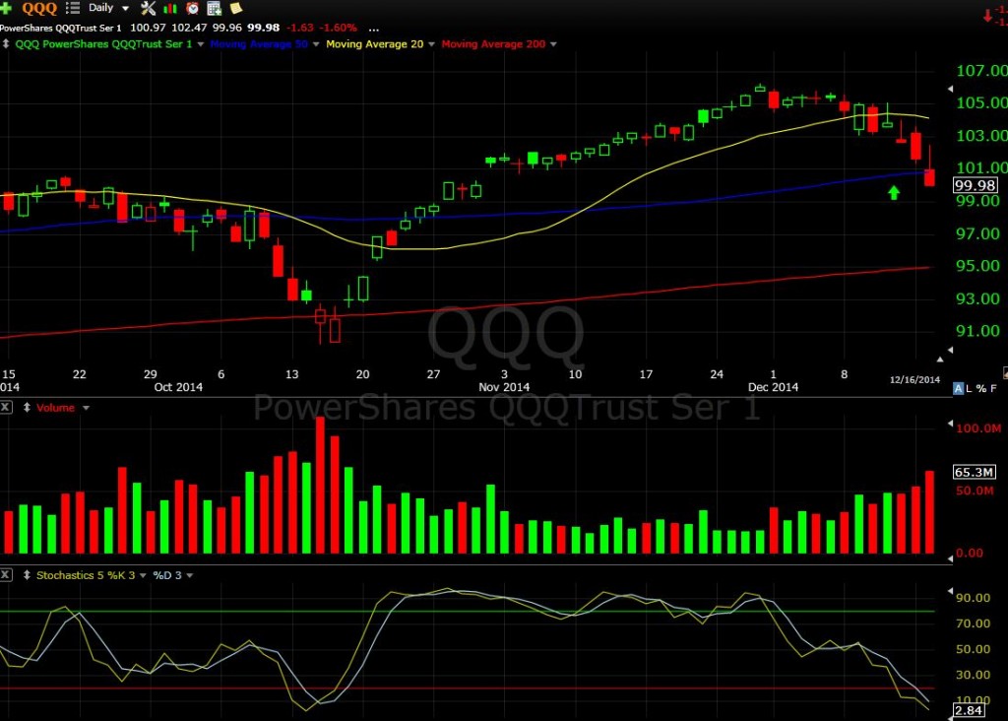Expand the Moving Average 200 dropdown arrow
The image size is (1008, 721).
tap(553, 44)
